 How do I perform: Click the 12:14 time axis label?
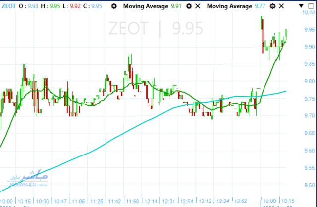(151, 201)
